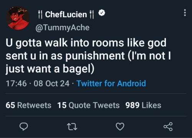Like the tweet with the heart icon

tap(120, 127)
